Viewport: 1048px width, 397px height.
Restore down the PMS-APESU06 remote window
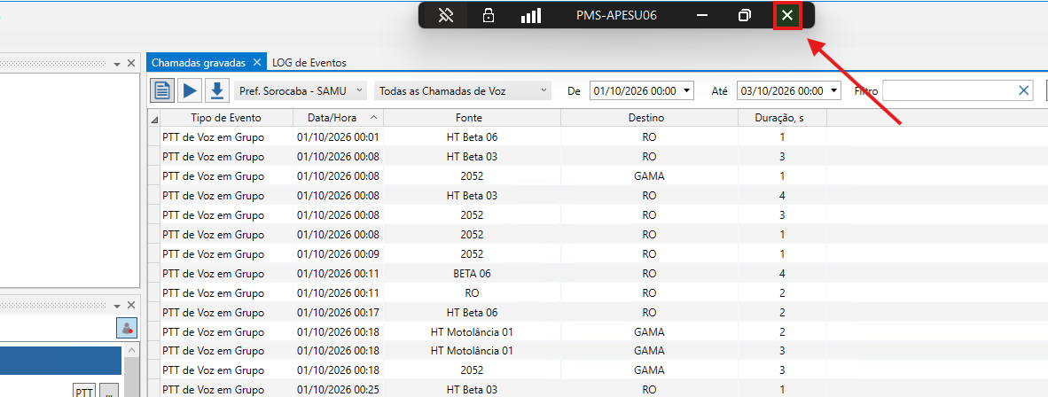pyautogui.click(x=745, y=15)
